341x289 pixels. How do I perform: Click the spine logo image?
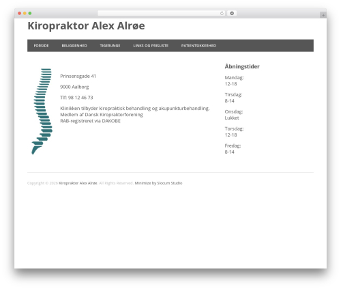pos(42,111)
